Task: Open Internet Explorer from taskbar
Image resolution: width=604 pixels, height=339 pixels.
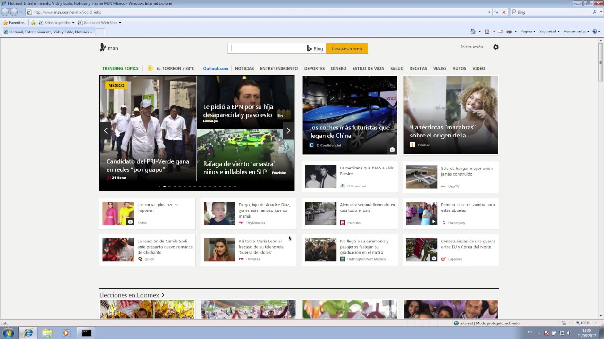Action: pos(28,333)
